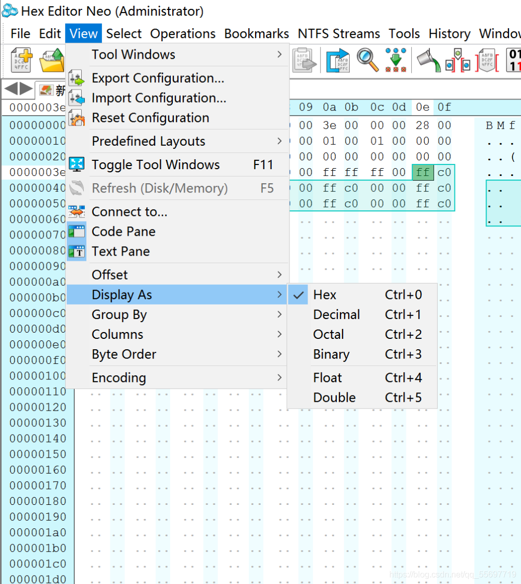Open the File menu
Viewport: 521px width, 584px height.
(x=20, y=33)
